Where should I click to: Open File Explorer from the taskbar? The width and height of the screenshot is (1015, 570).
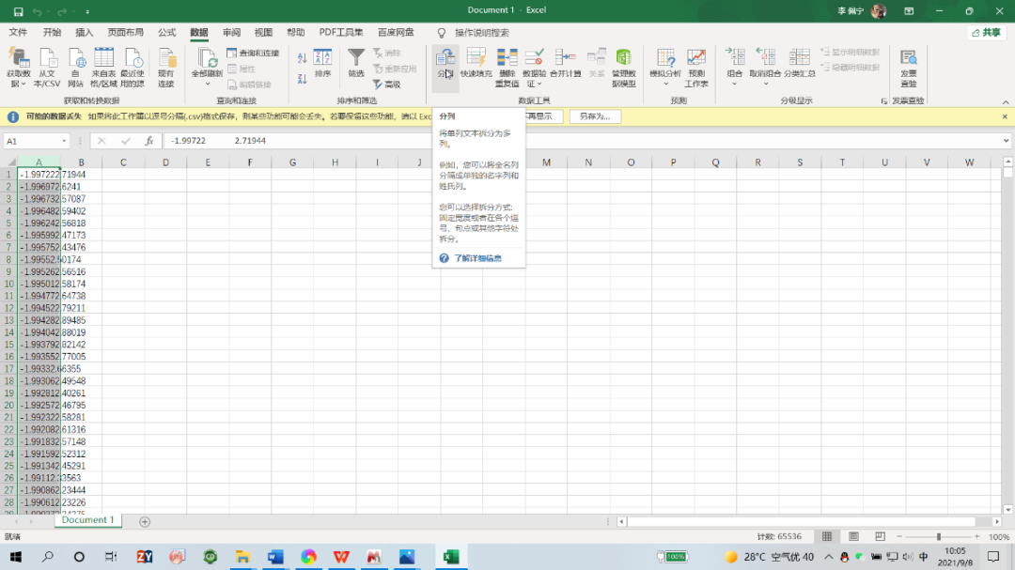pyautogui.click(x=242, y=557)
